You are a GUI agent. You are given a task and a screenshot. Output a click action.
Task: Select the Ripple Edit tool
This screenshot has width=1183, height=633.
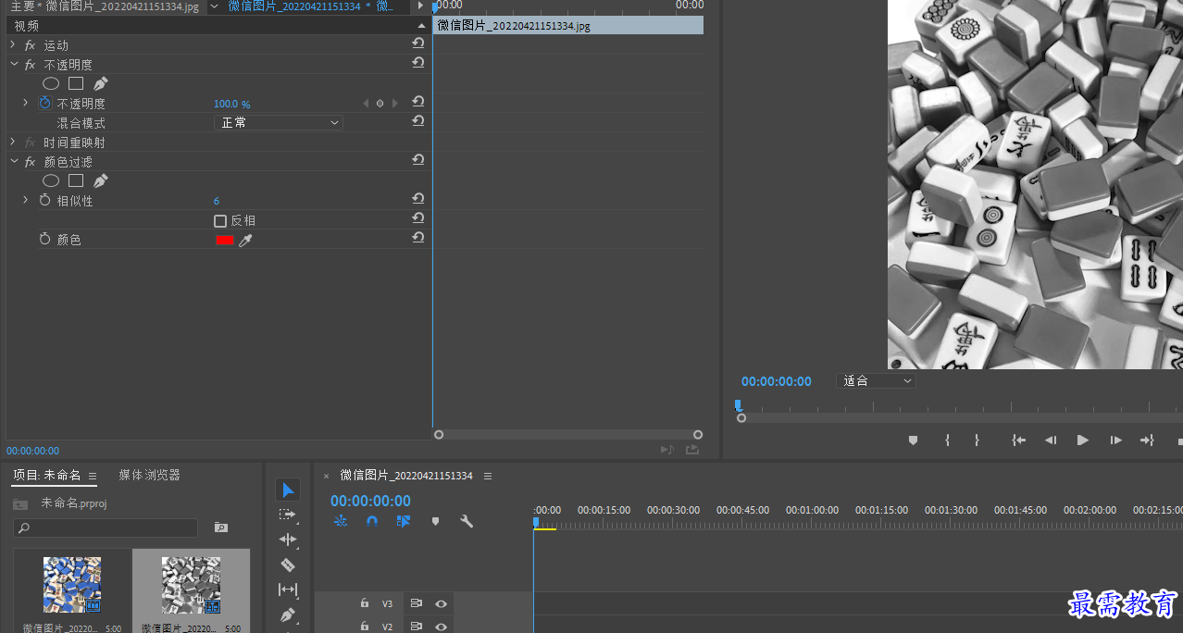pos(288,540)
